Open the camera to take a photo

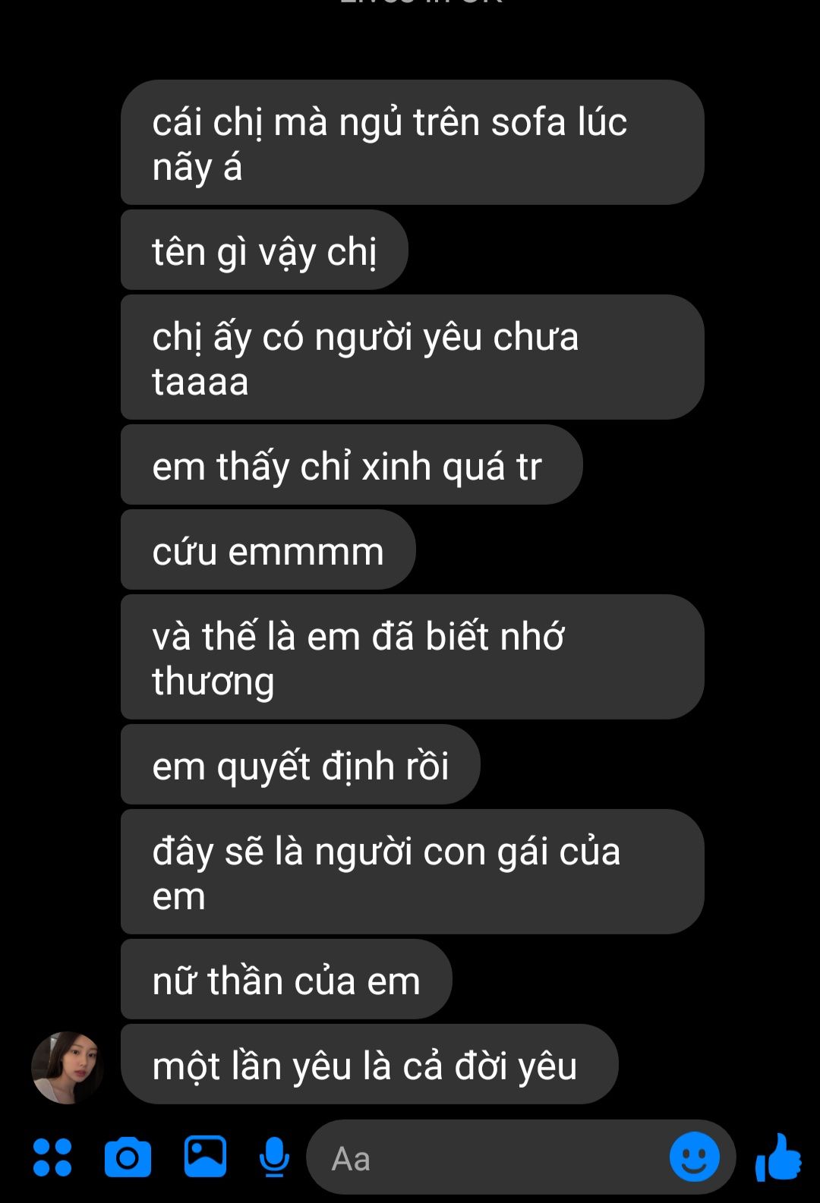point(128,1157)
